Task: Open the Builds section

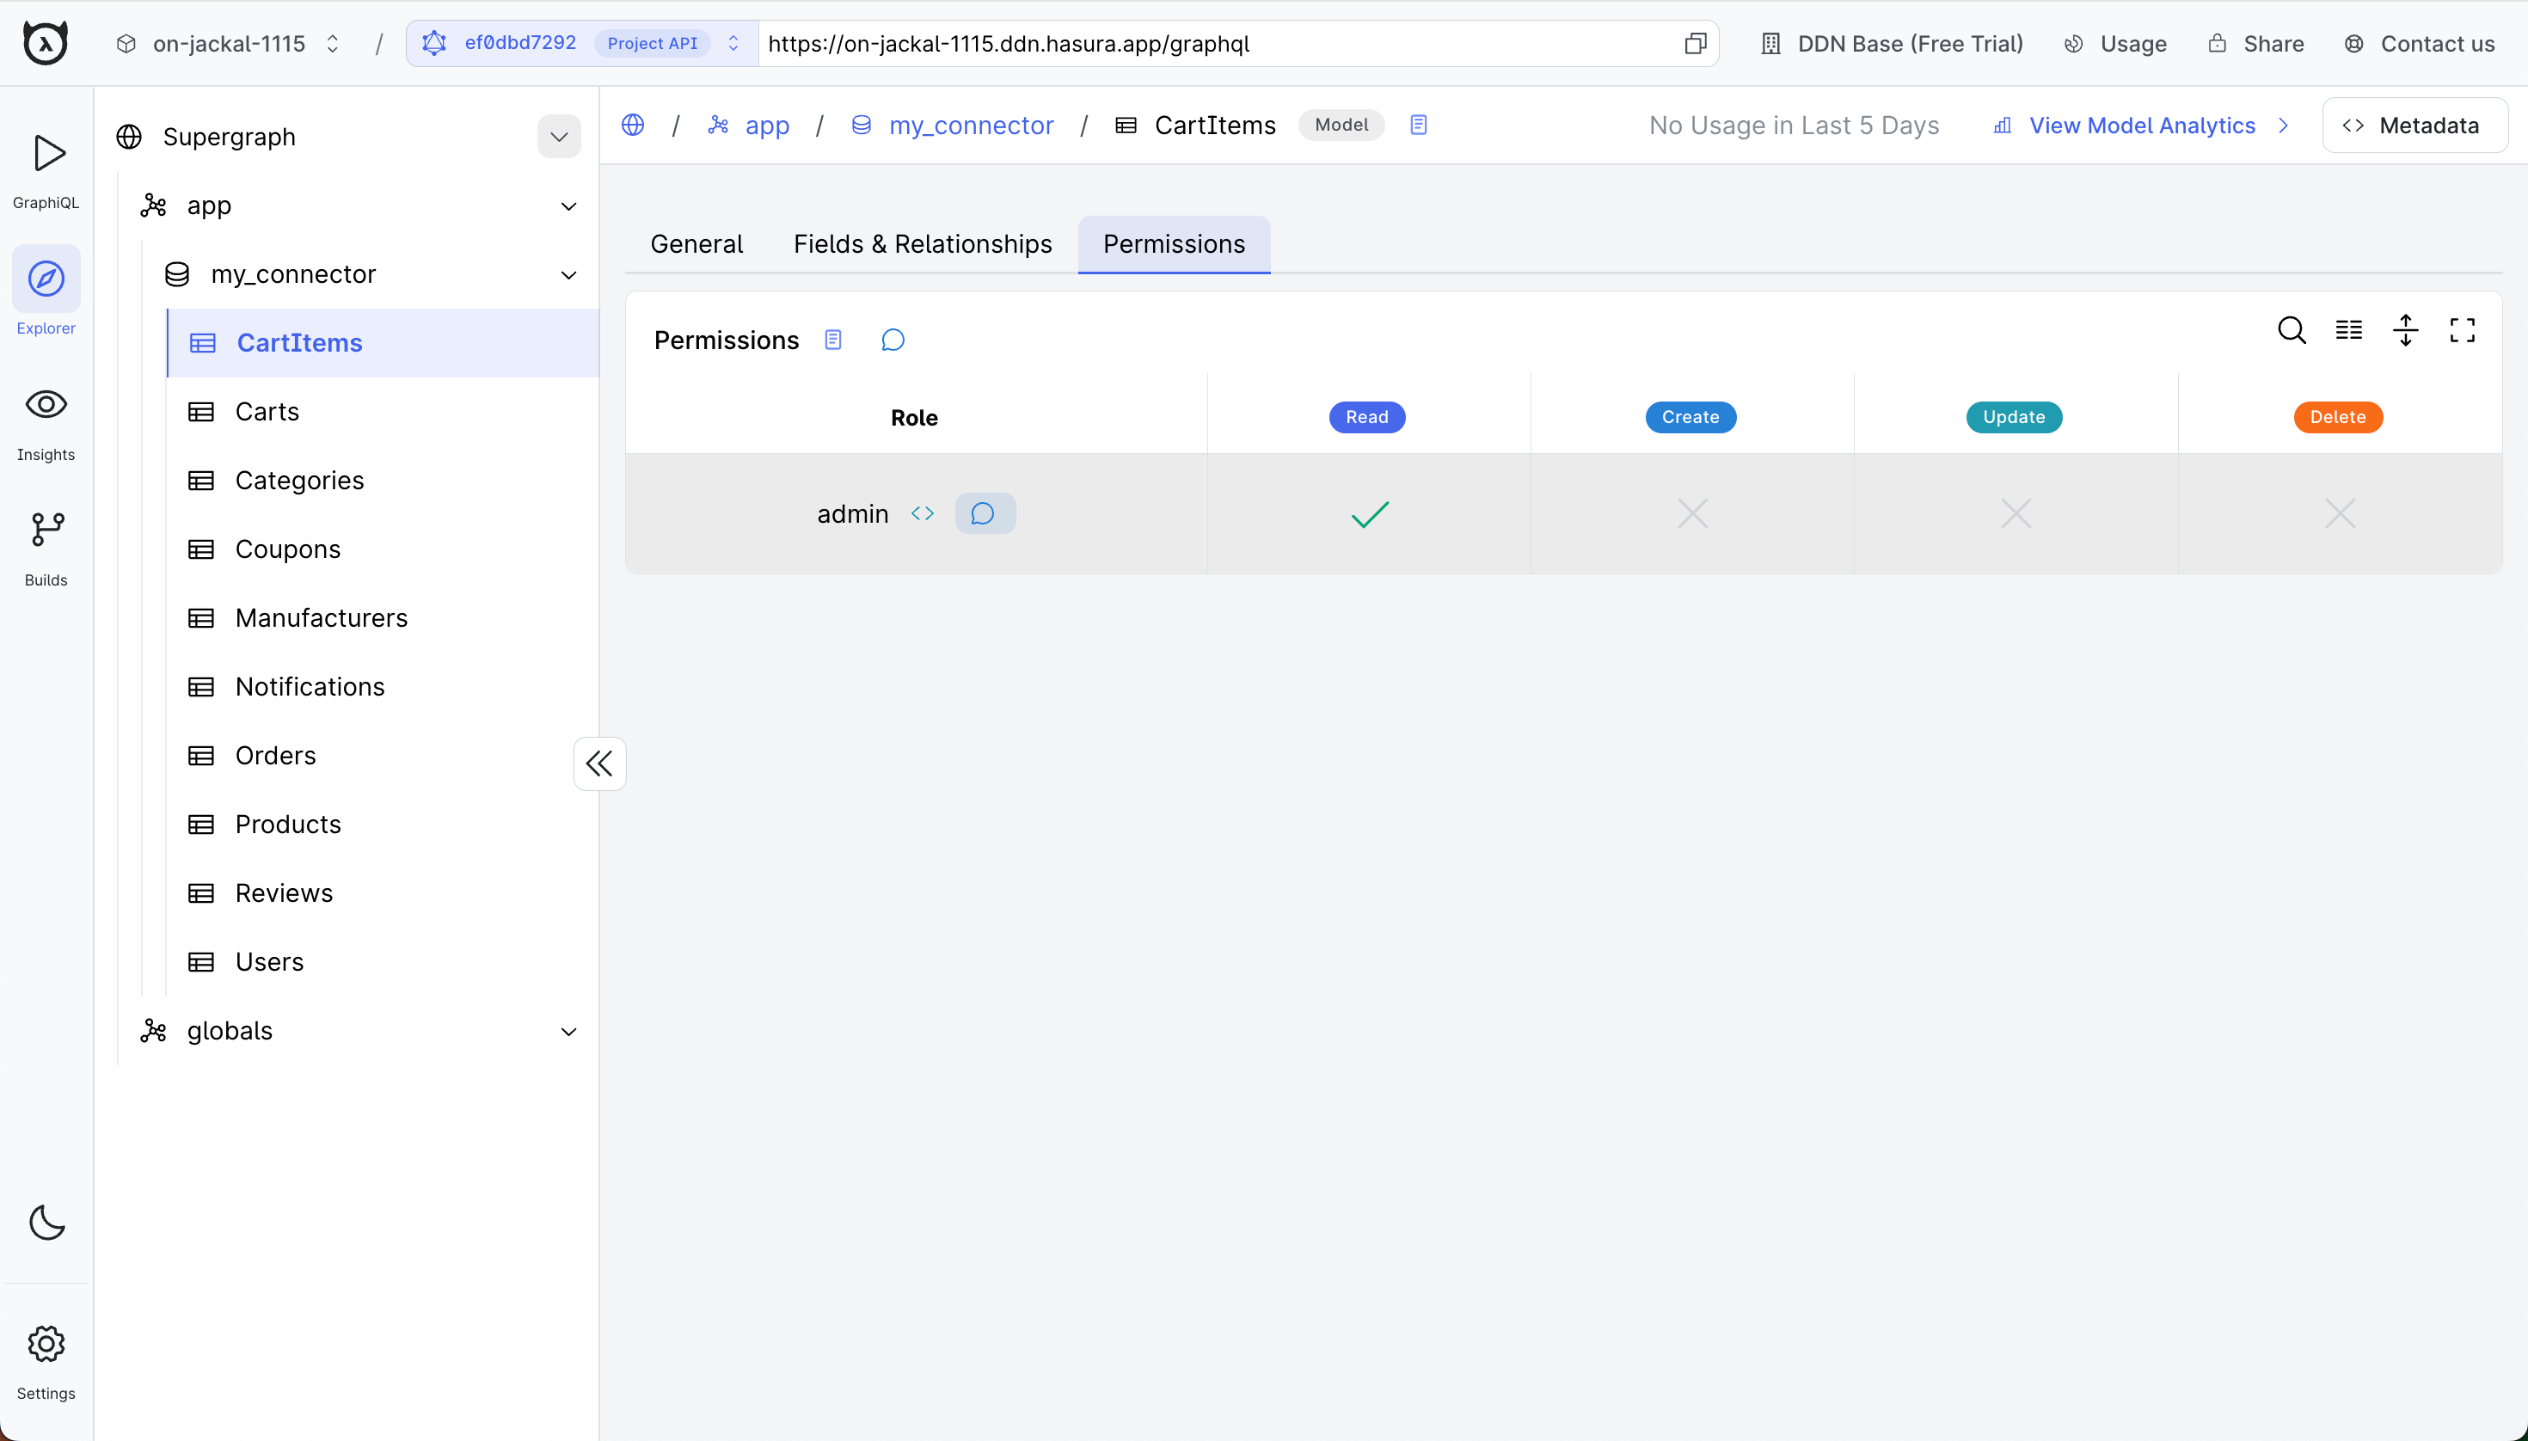Action: pos(46,549)
